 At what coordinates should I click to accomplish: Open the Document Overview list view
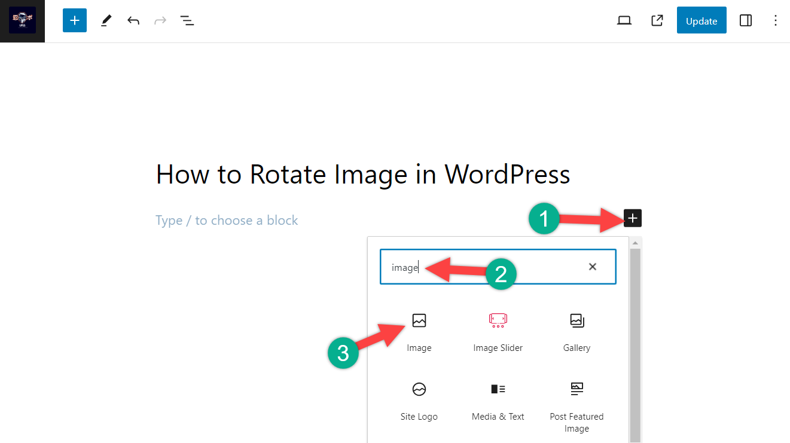pyautogui.click(x=187, y=21)
